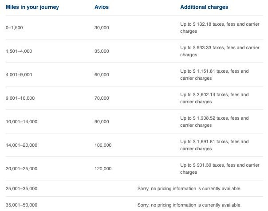
Task: Select the 0–1,500 miles row label
Action: [14, 27]
